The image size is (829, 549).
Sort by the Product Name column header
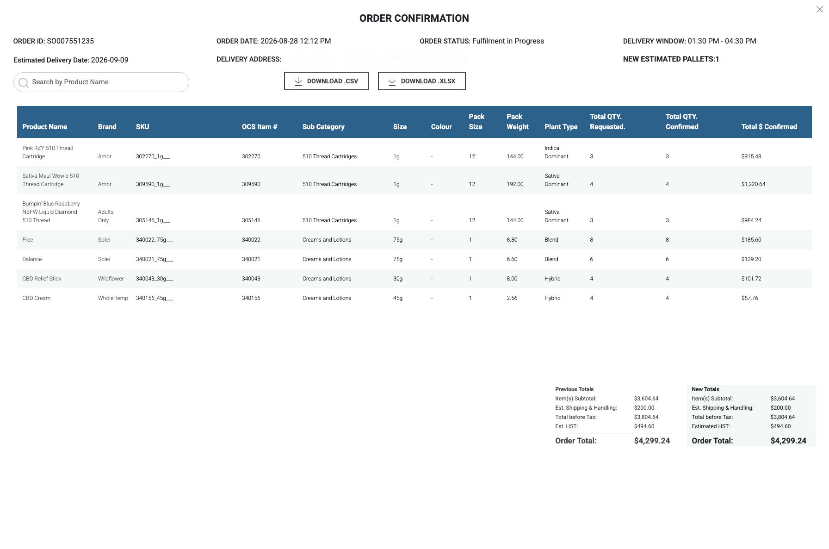45,127
